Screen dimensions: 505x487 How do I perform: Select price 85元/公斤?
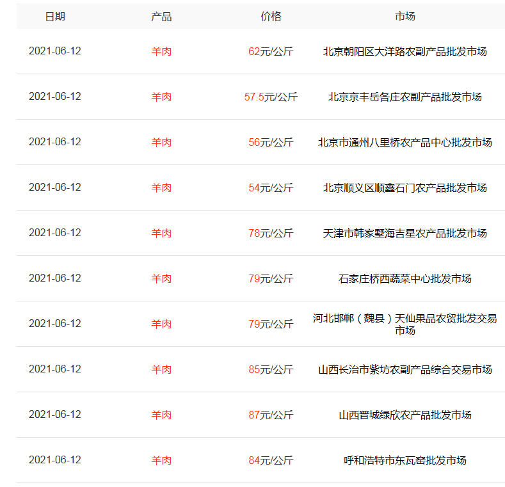pos(271,369)
